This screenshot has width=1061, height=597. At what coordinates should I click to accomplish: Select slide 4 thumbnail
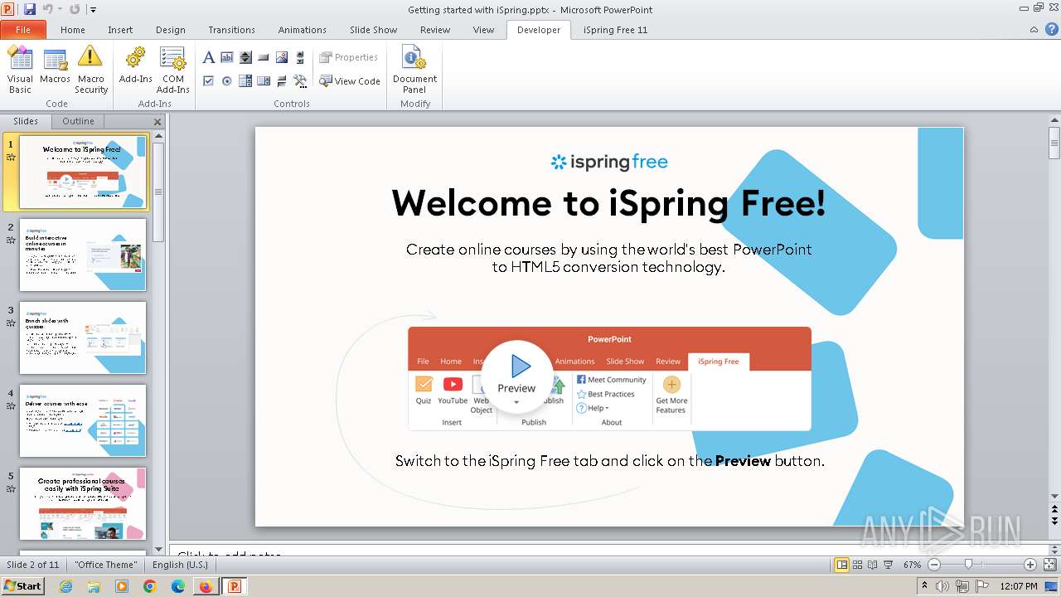[x=83, y=421]
